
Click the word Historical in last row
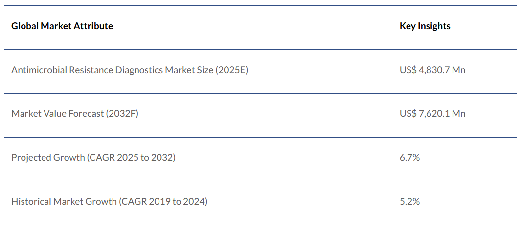coord(30,201)
